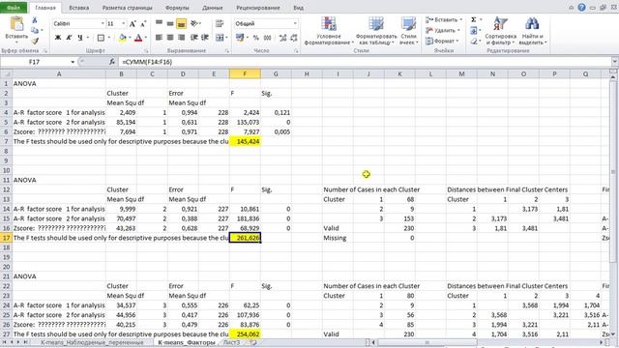
Task: Expand the Insert cells (Вставить) dropdown
Action: (x=460, y=19)
